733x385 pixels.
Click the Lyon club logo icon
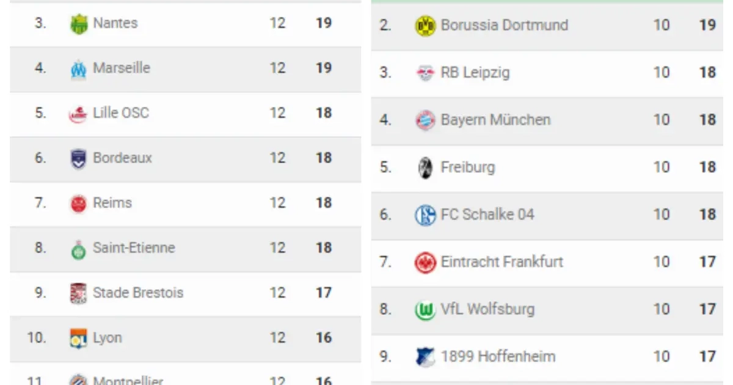79,339
